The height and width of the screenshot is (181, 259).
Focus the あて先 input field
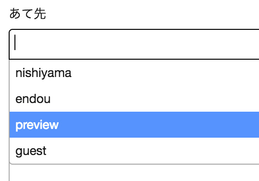(134, 44)
